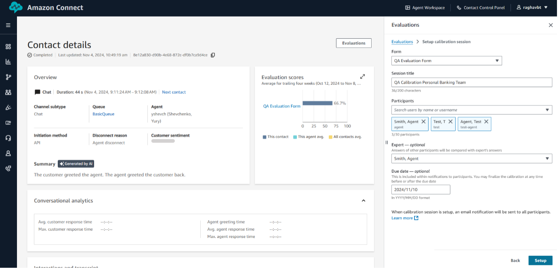Open the raghavbt user menu
This screenshot has width=559, height=269.
click(x=532, y=7)
